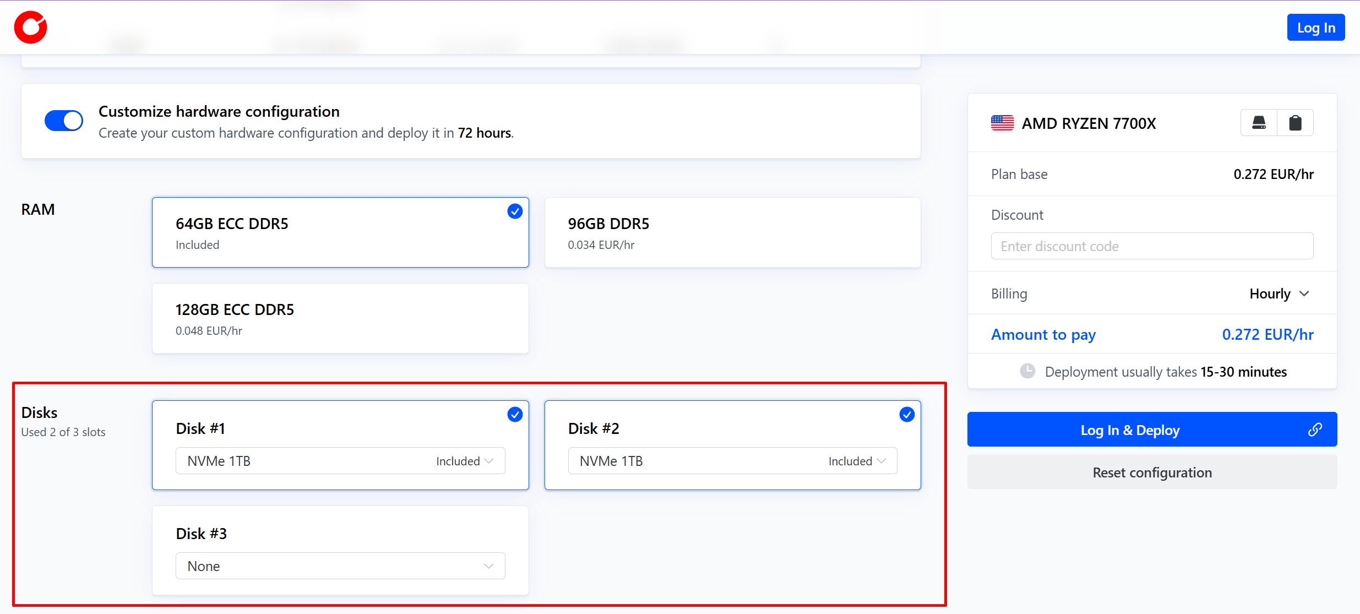Click the clock icon near deployment time
This screenshot has height=614, width=1360.
point(1027,372)
